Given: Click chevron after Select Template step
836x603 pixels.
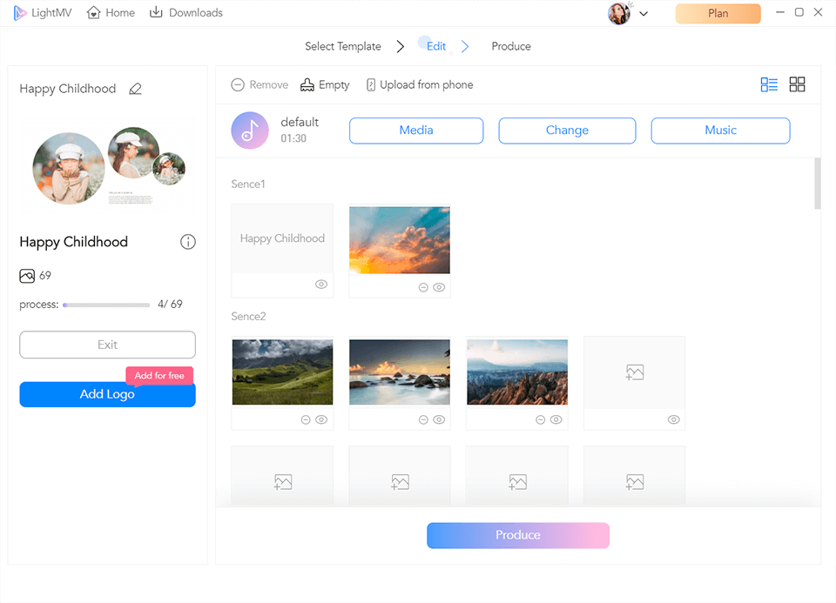Looking at the screenshot, I should tap(401, 47).
